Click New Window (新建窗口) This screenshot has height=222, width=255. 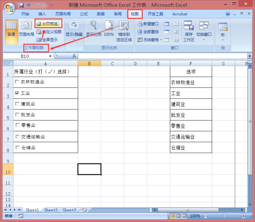pyautogui.click(x=148, y=24)
